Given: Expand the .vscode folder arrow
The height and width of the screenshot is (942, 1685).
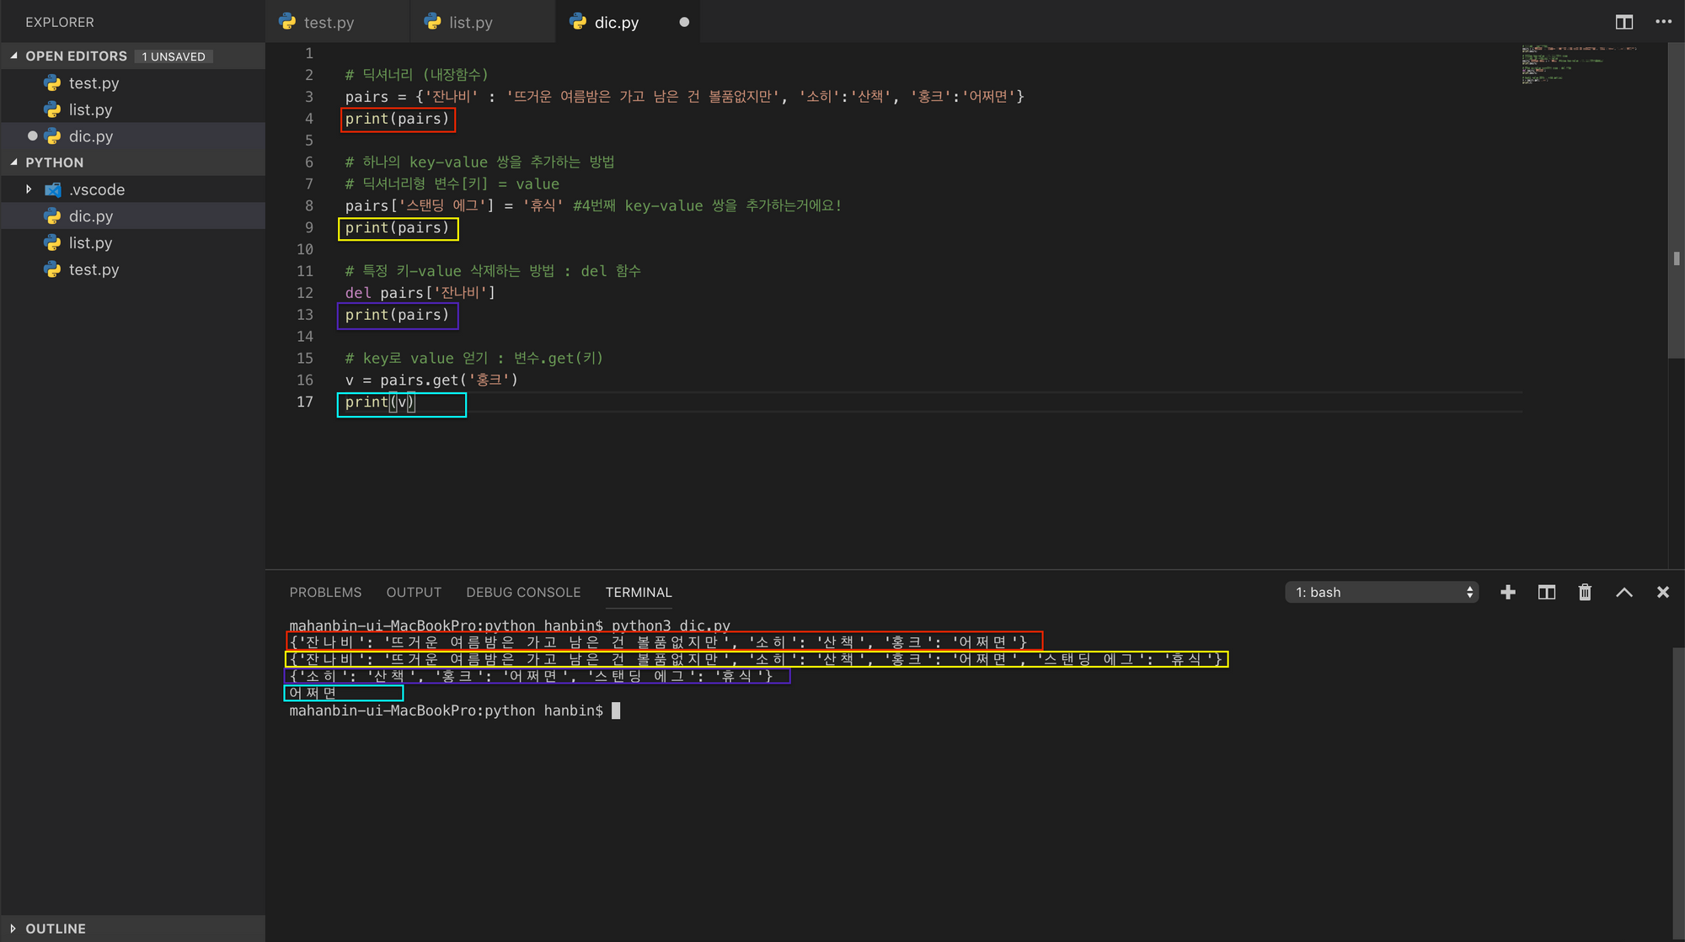Looking at the screenshot, I should (29, 189).
